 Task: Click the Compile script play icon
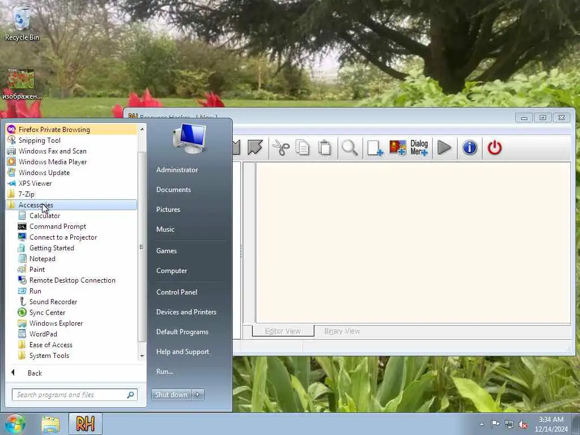click(x=444, y=148)
